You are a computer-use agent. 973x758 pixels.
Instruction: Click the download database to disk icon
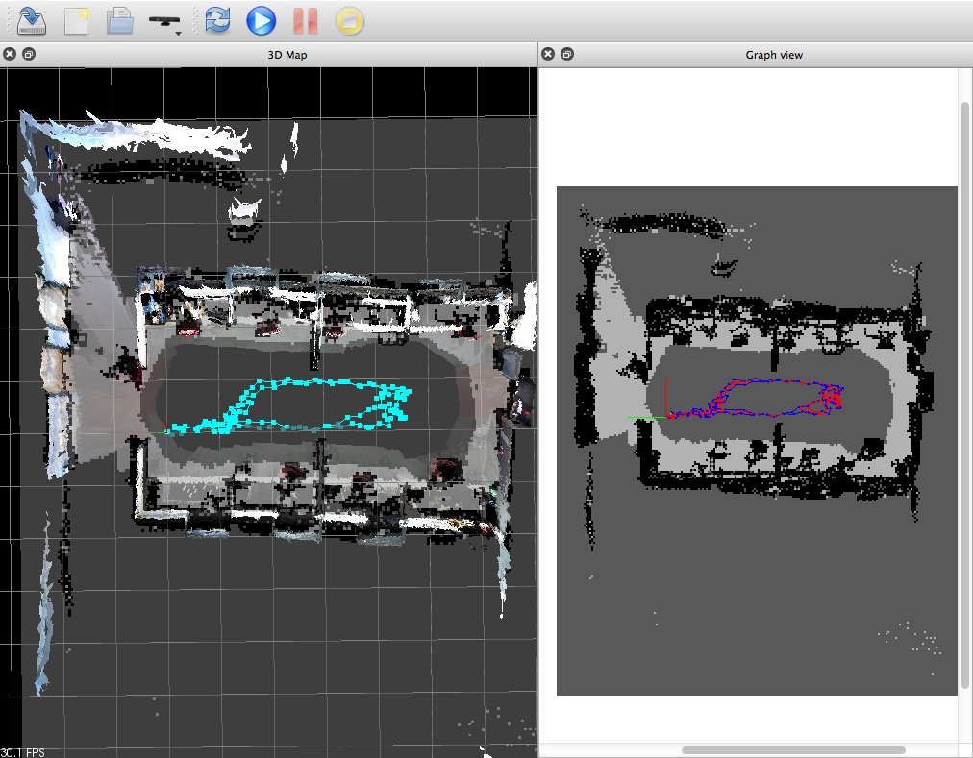(x=32, y=20)
